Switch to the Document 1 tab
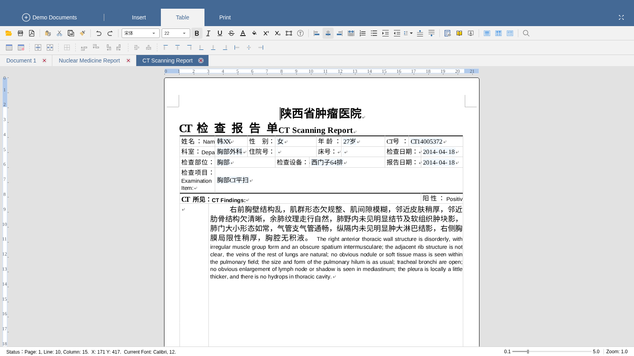634x356 pixels. pyautogui.click(x=21, y=61)
